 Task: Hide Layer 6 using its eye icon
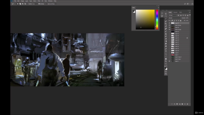point(169,61)
